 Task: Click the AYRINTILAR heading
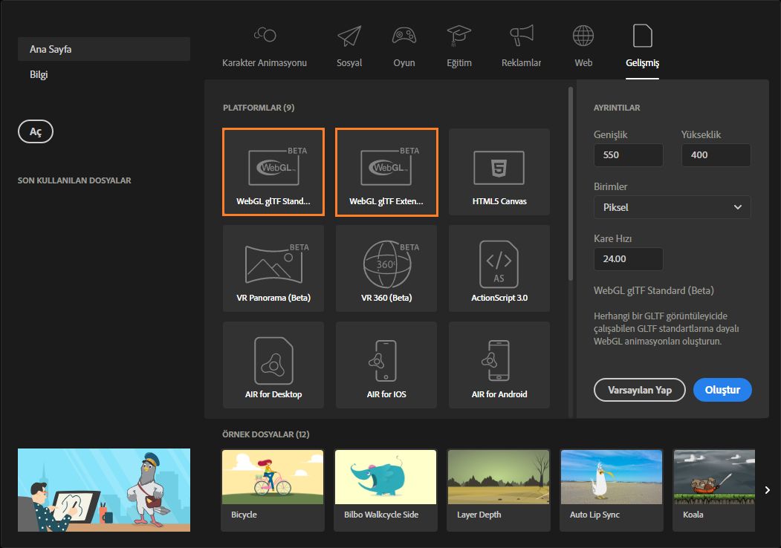click(617, 108)
